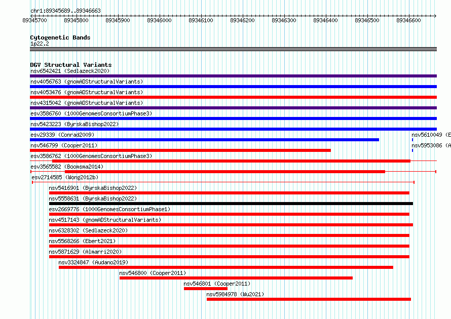Click nsv546800 (Cooper2011) label

[x=153, y=273]
